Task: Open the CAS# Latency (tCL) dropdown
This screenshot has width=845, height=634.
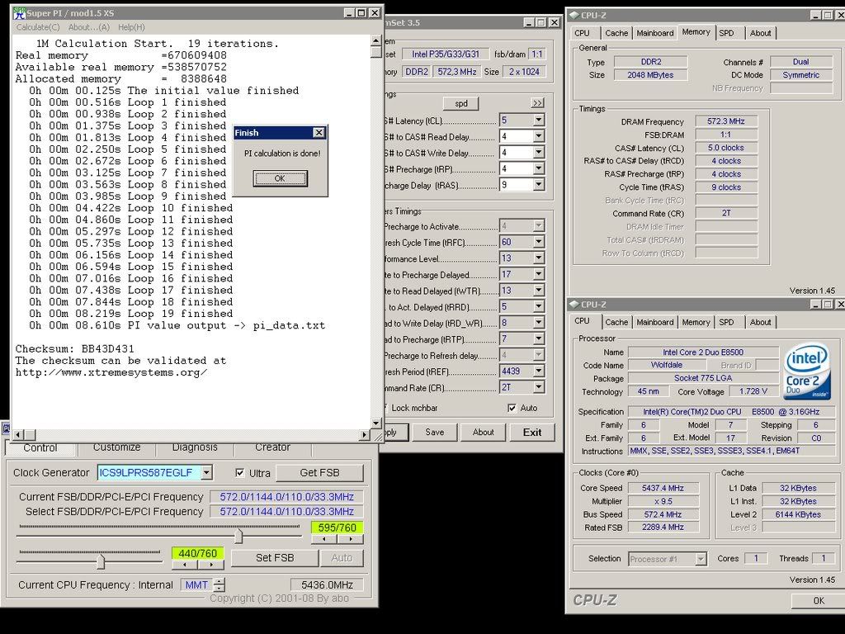Action: (x=538, y=121)
